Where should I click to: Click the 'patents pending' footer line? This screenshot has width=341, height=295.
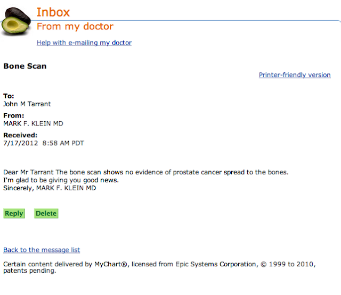coord(29,271)
